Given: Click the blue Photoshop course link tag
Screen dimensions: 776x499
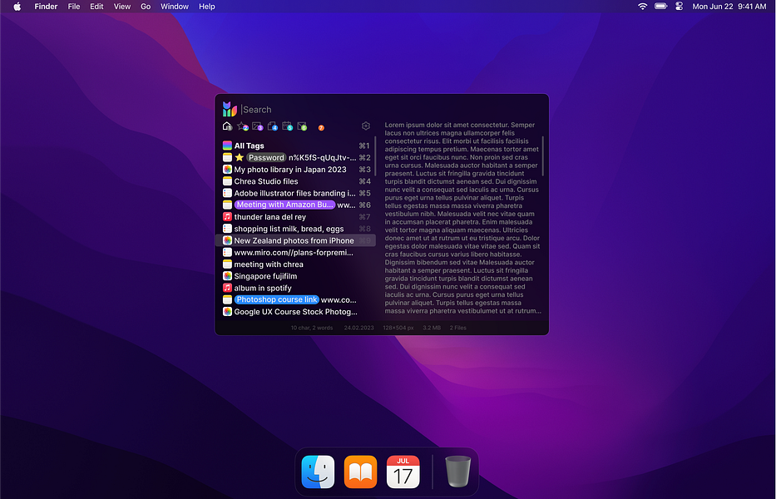Looking at the screenshot, I should [276, 299].
